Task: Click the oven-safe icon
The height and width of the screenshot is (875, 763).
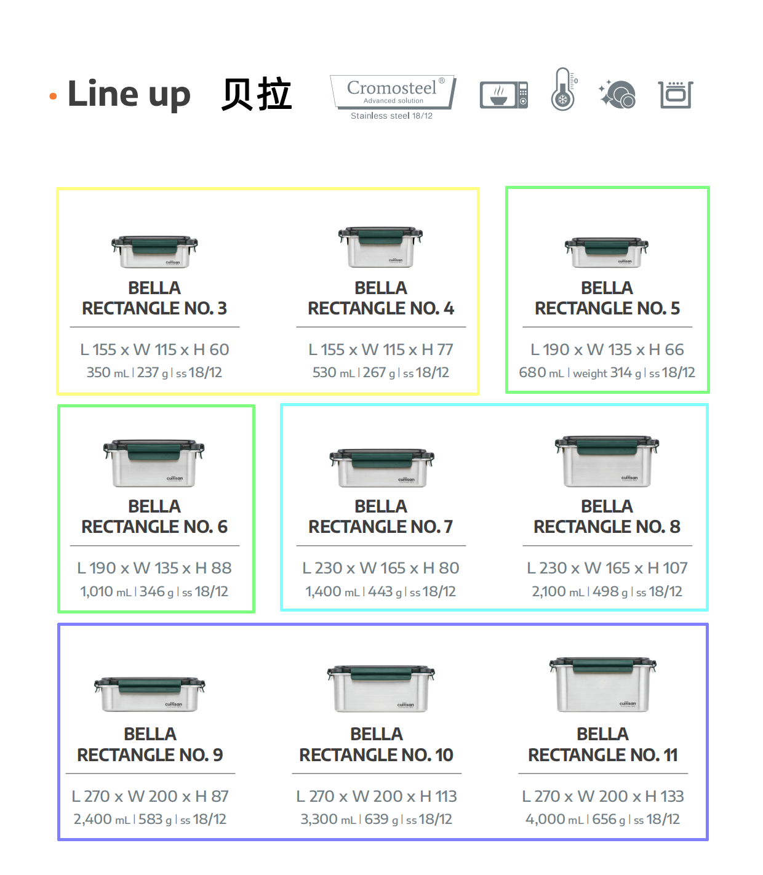Action: [x=676, y=95]
